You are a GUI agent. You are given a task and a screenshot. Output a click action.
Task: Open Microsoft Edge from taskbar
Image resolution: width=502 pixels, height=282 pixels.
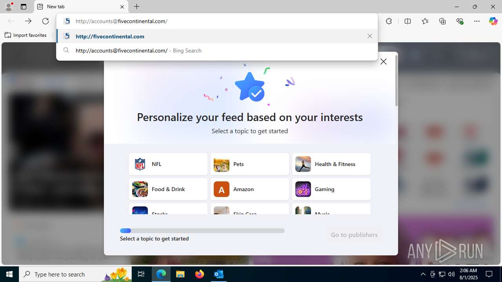(x=161, y=274)
